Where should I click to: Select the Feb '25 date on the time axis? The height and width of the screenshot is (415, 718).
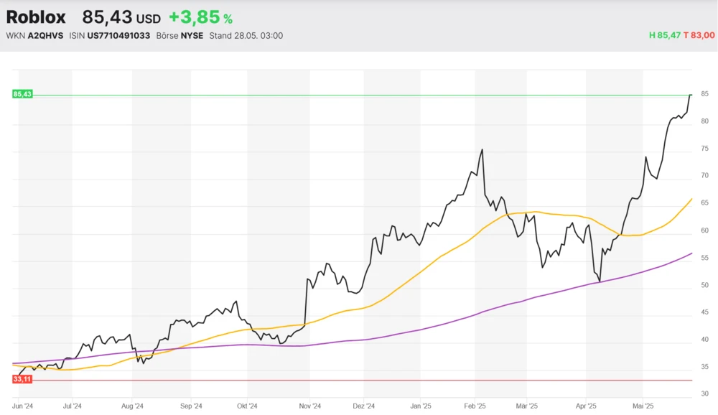click(x=475, y=406)
